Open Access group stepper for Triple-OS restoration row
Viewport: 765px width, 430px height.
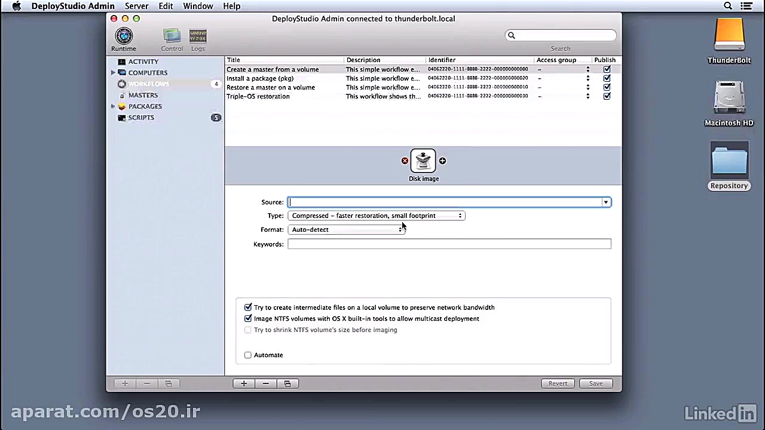587,96
